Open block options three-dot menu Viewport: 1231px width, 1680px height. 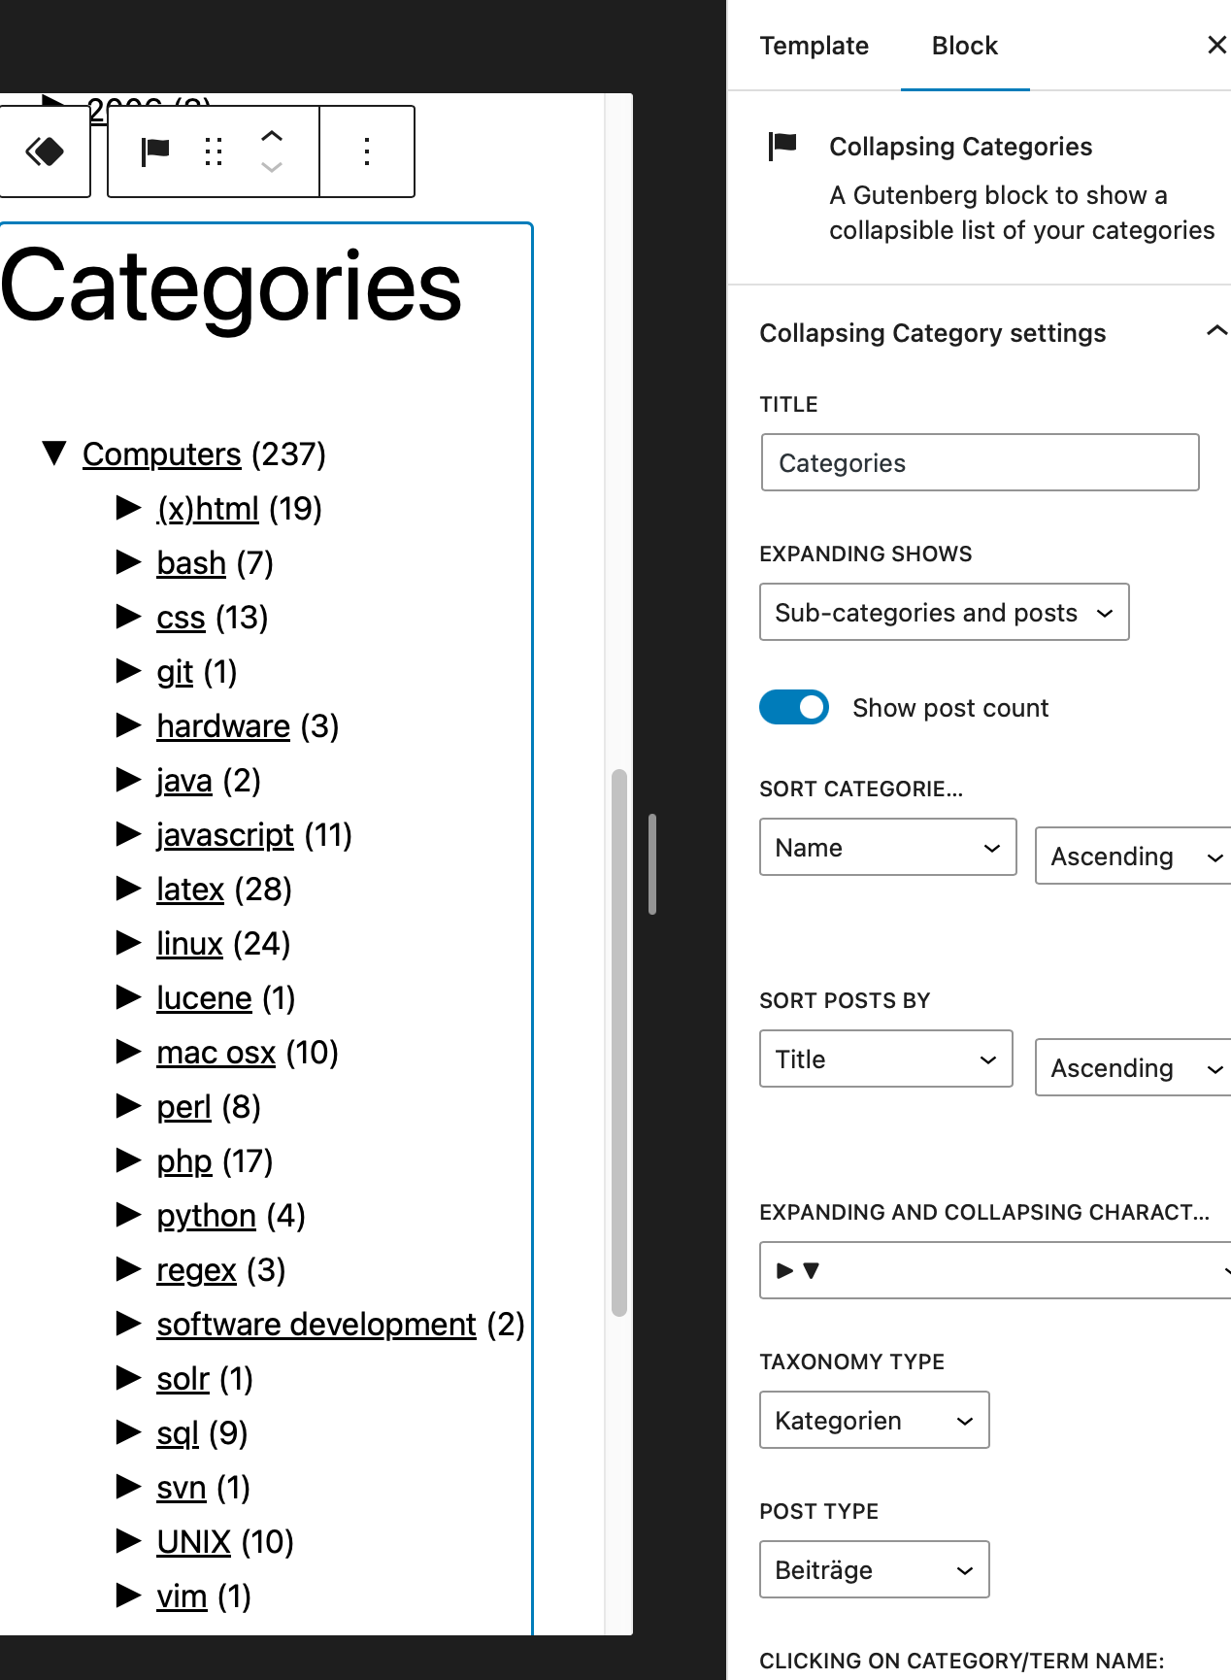(367, 151)
